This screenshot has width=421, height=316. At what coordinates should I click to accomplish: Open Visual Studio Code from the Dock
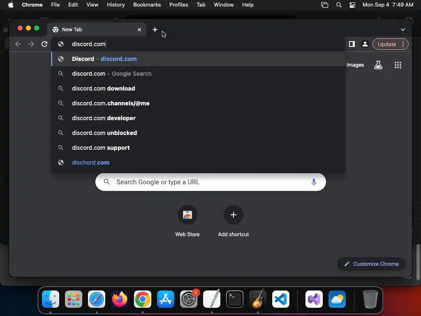click(x=280, y=299)
